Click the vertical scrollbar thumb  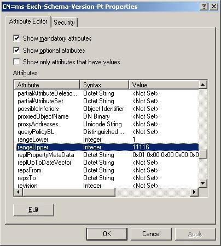[x=203, y=154]
